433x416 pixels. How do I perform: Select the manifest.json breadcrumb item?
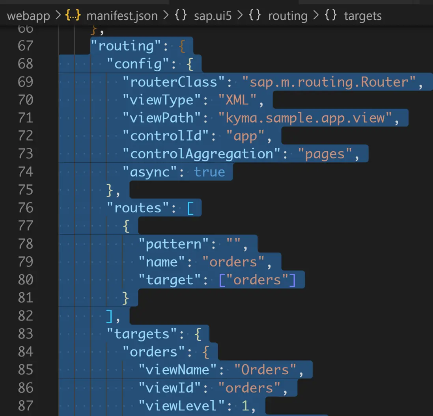click(x=122, y=16)
